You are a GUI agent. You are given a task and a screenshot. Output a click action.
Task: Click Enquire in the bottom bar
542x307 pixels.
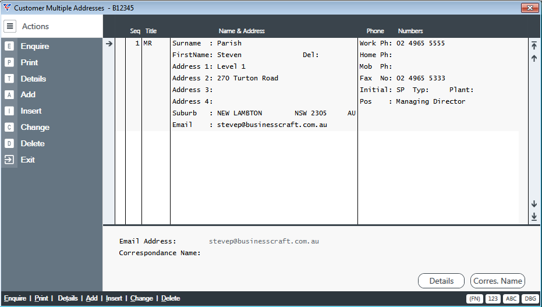15,298
